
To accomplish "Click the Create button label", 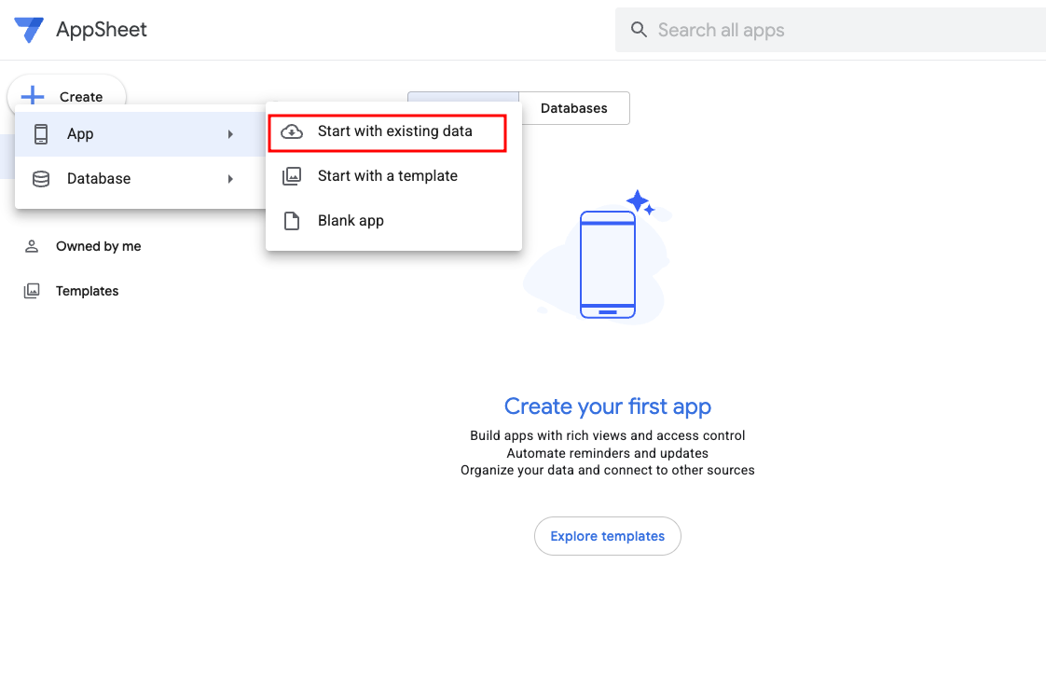I will [x=81, y=97].
